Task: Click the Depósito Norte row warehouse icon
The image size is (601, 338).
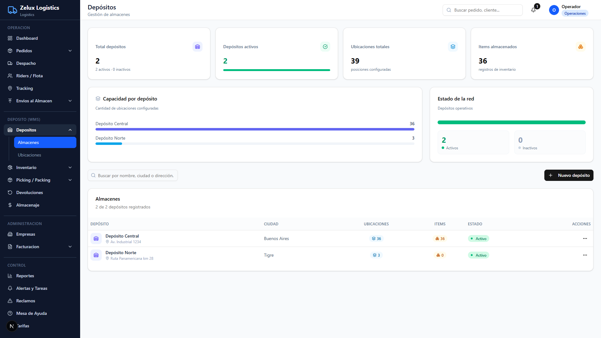Action: point(96,255)
